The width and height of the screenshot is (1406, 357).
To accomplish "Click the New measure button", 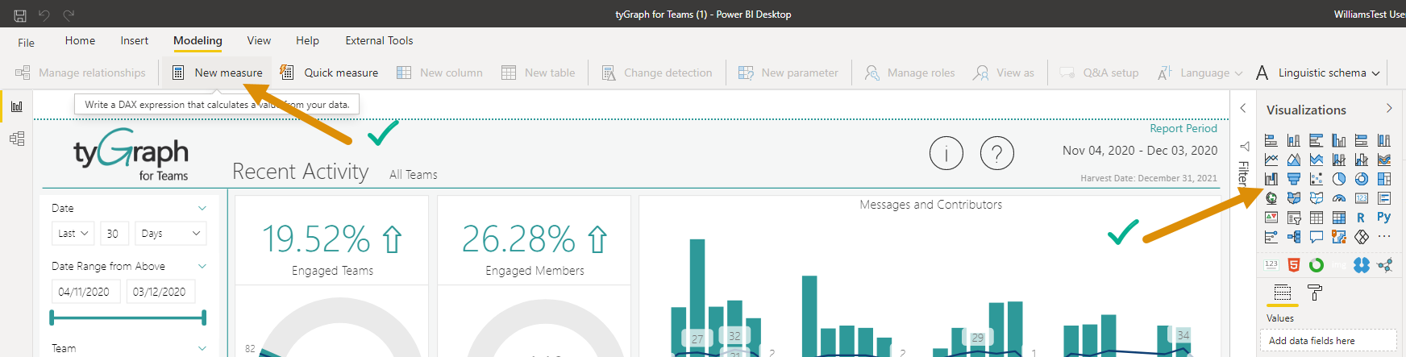I will [x=218, y=73].
